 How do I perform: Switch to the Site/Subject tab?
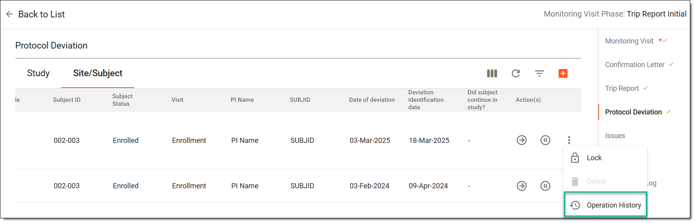(x=97, y=73)
